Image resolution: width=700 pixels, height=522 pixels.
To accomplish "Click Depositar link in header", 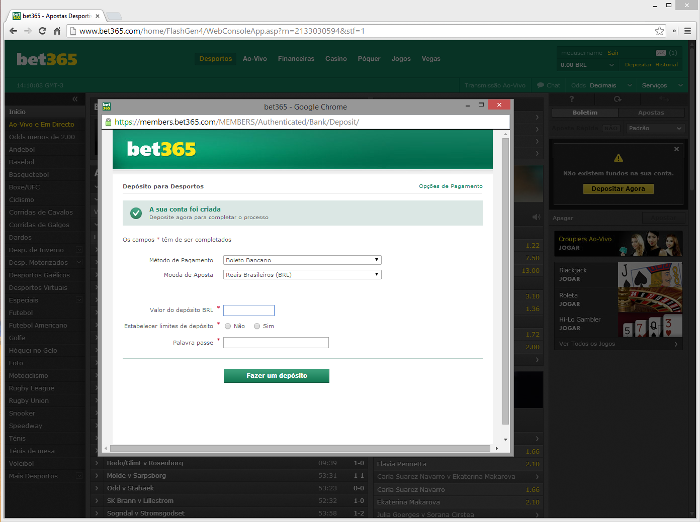I will pos(638,65).
